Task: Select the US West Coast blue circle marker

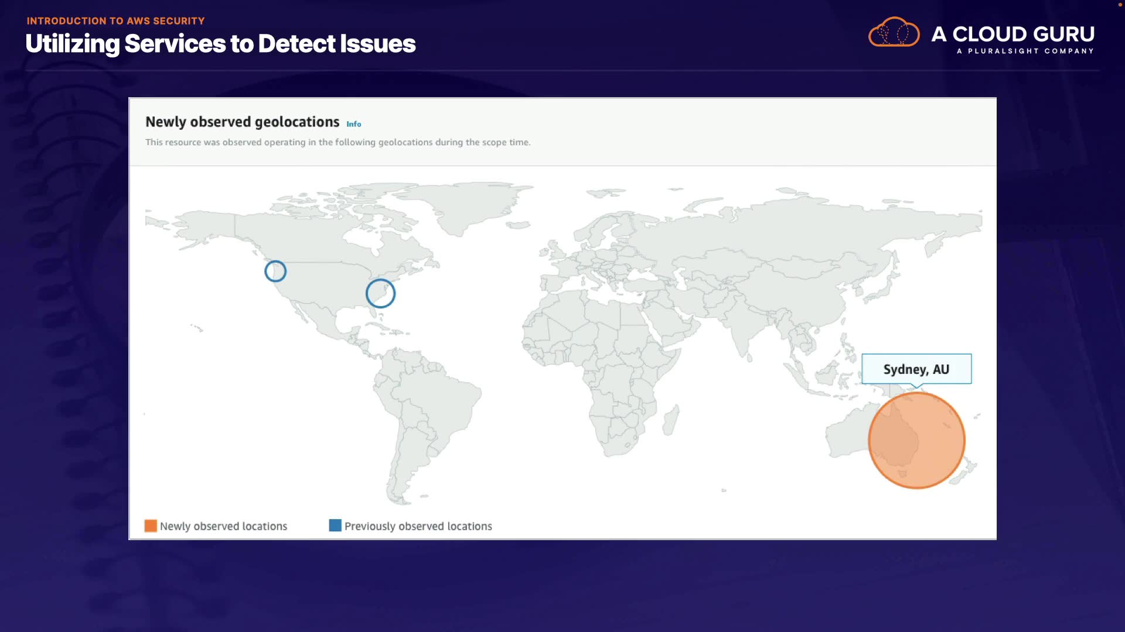Action: (x=275, y=271)
